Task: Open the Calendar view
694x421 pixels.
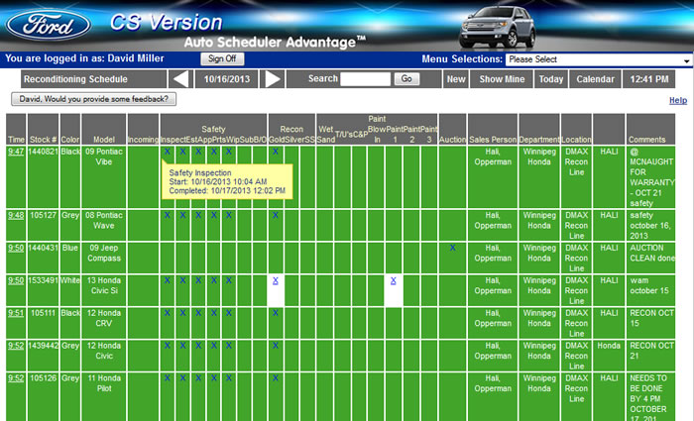Action: click(x=596, y=79)
